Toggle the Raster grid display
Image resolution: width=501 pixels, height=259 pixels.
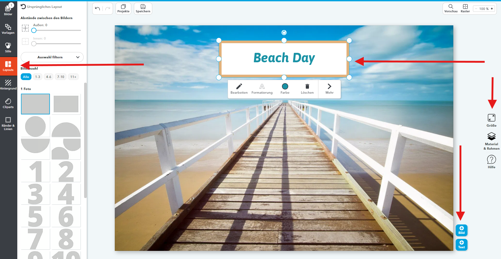click(x=465, y=8)
